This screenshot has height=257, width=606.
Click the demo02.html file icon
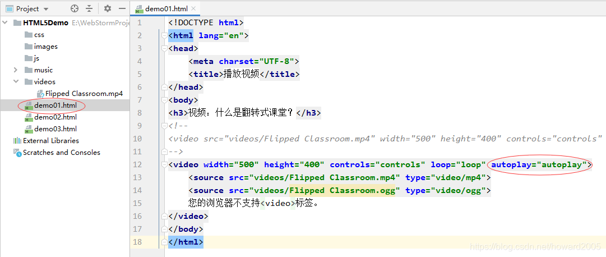pyautogui.click(x=28, y=118)
